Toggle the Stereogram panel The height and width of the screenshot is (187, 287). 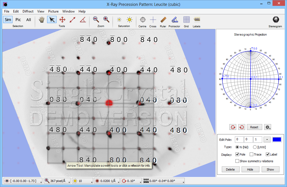click(276, 19)
